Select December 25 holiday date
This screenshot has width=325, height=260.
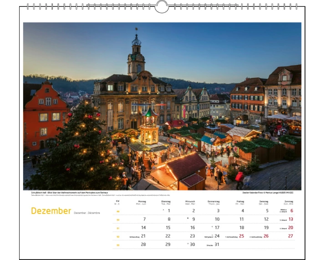pyautogui.click(x=241, y=236)
